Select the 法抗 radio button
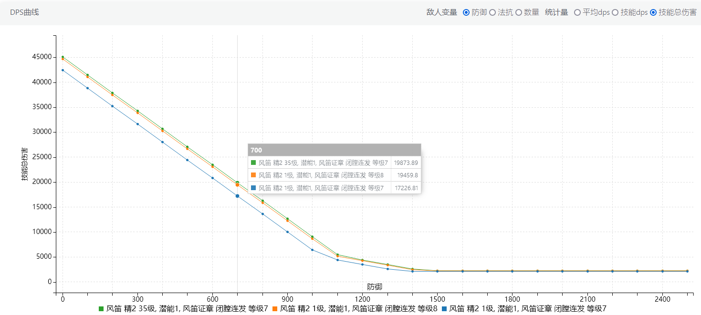The image size is (701, 315). [492, 12]
